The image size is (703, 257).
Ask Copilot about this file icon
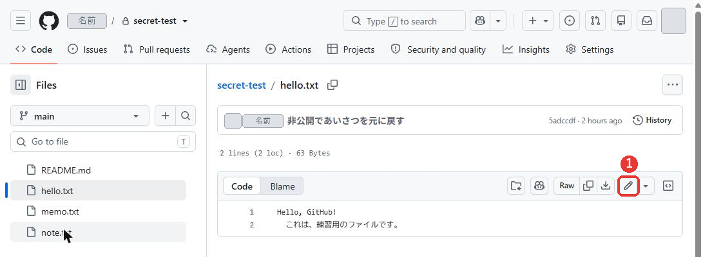pyautogui.click(x=539, y=186)
